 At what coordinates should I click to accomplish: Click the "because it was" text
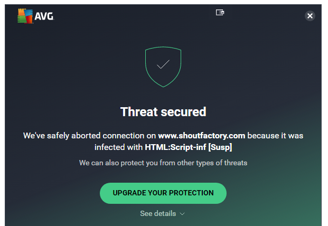coord(275,136)
